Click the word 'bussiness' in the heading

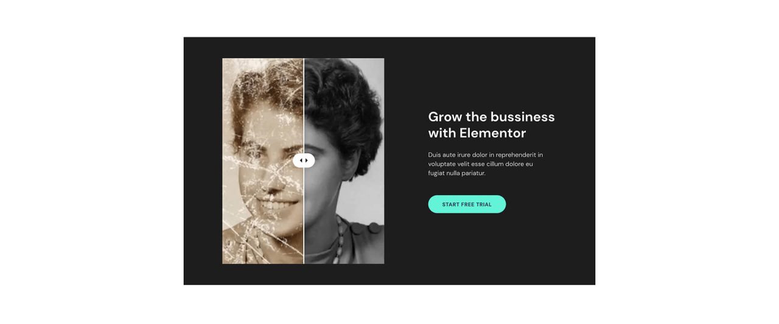[522, 117]
